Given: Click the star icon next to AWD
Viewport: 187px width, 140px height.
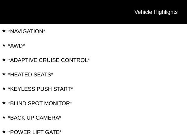Looking at the screenshot, I should click(4, 45).
